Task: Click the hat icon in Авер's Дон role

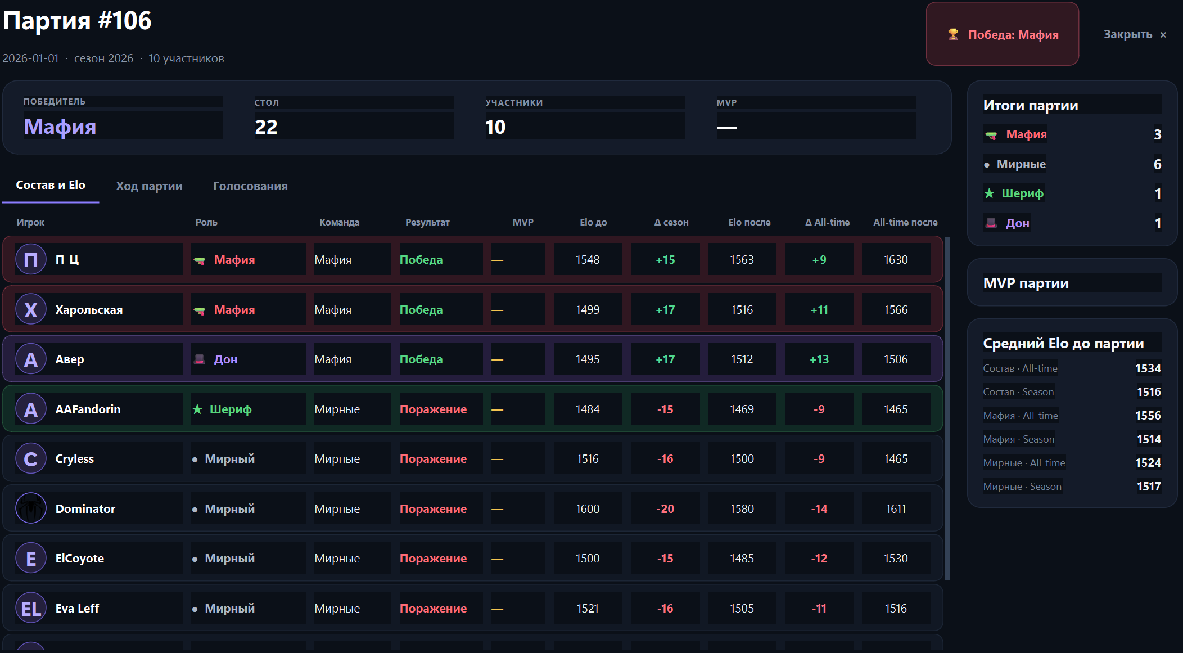Action: tap(199, 359)
